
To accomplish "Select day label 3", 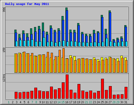I will coord(16,102).
